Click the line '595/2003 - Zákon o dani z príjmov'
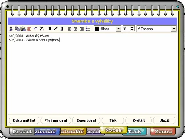The width and height of the screenshot is (185, 139). (34, 40)
